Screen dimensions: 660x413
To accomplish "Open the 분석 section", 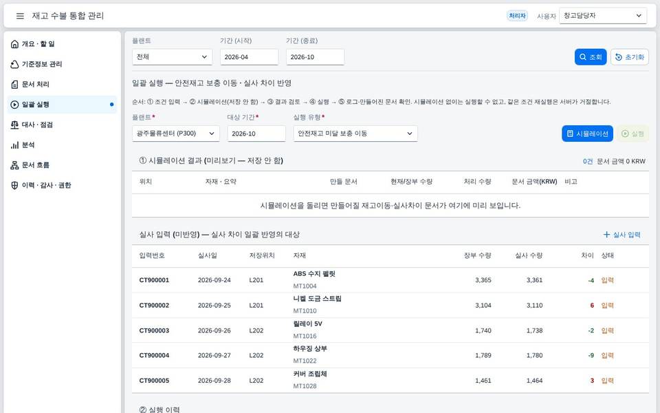I will click(63, 145).
